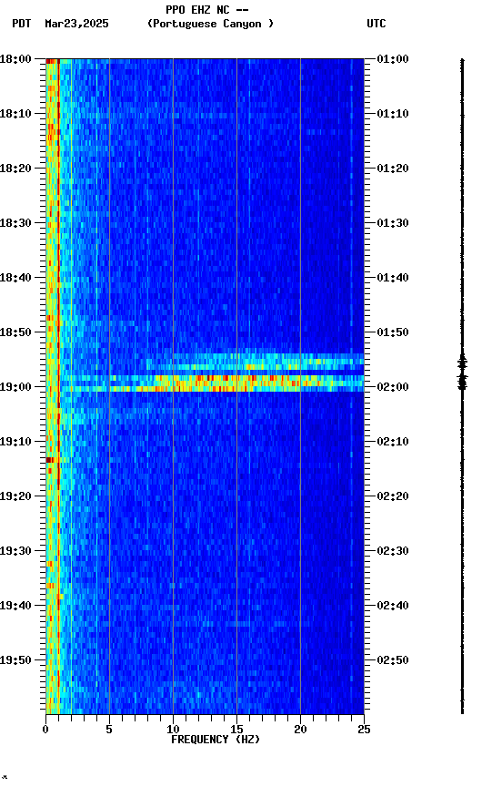502x787 pixels.
Task: Click the 25 Hz frequency axis label
Action: coord(364,730)
